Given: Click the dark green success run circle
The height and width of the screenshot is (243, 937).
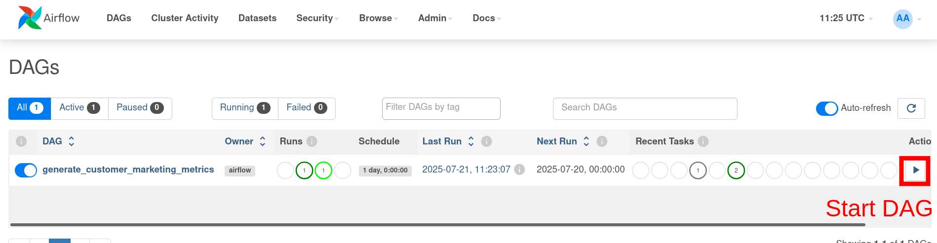Looking at the screenshot, I should (305, 171).
